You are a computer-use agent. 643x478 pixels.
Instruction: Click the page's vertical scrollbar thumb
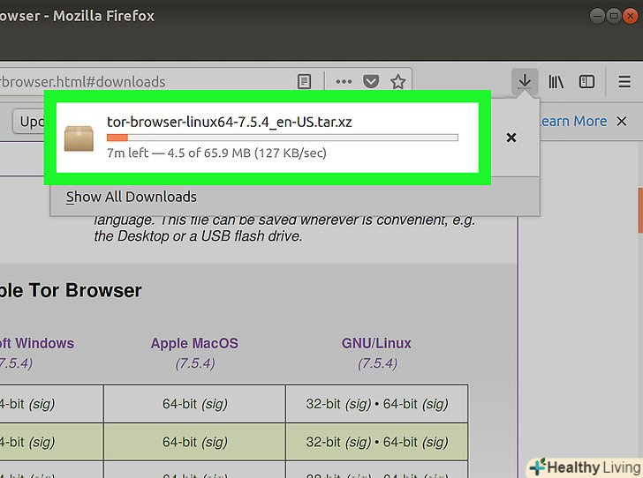[x=640, y=210]
